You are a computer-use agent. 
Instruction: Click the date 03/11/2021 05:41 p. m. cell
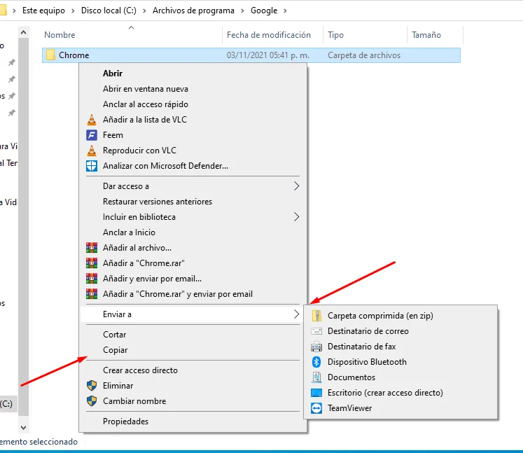click(x=268, y=55)
